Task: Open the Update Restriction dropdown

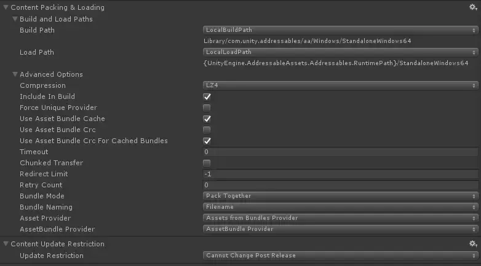Action: pyautogui.click(x=341, y=255)
